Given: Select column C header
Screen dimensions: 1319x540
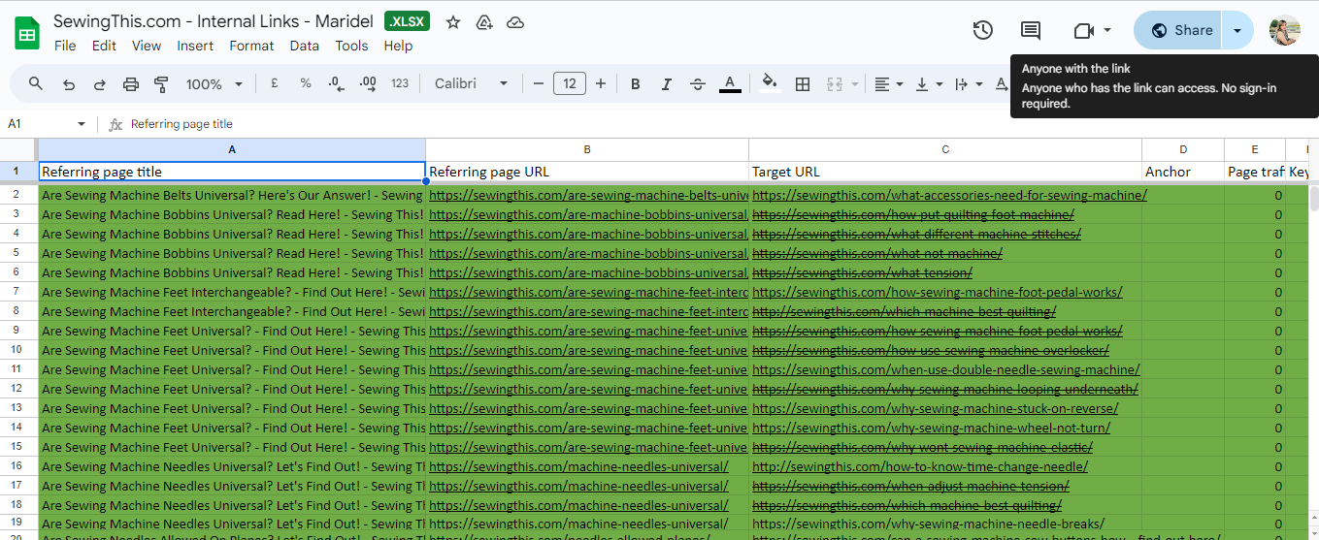Looking at the screenshot, I should point(945,149).
